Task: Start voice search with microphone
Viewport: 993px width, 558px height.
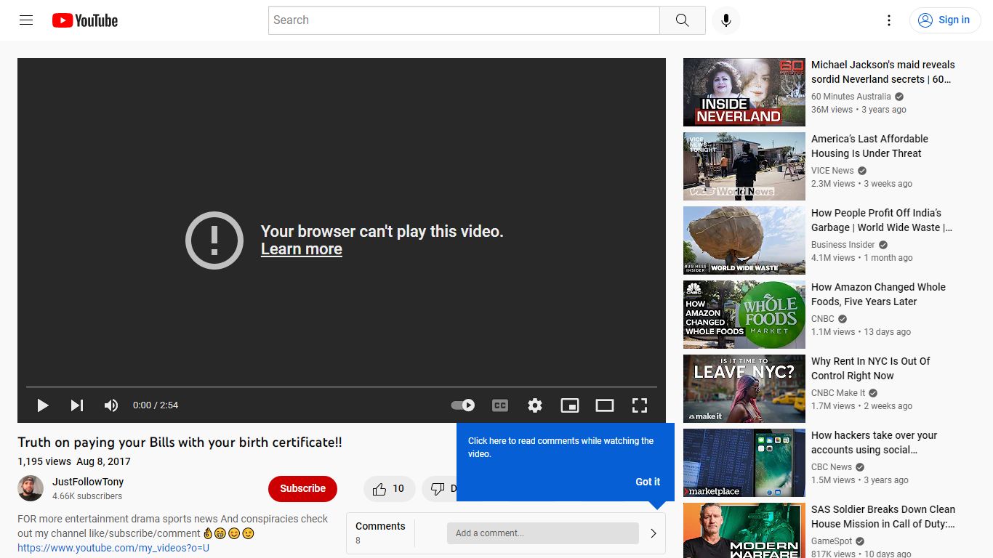Action: click(725, 20)
